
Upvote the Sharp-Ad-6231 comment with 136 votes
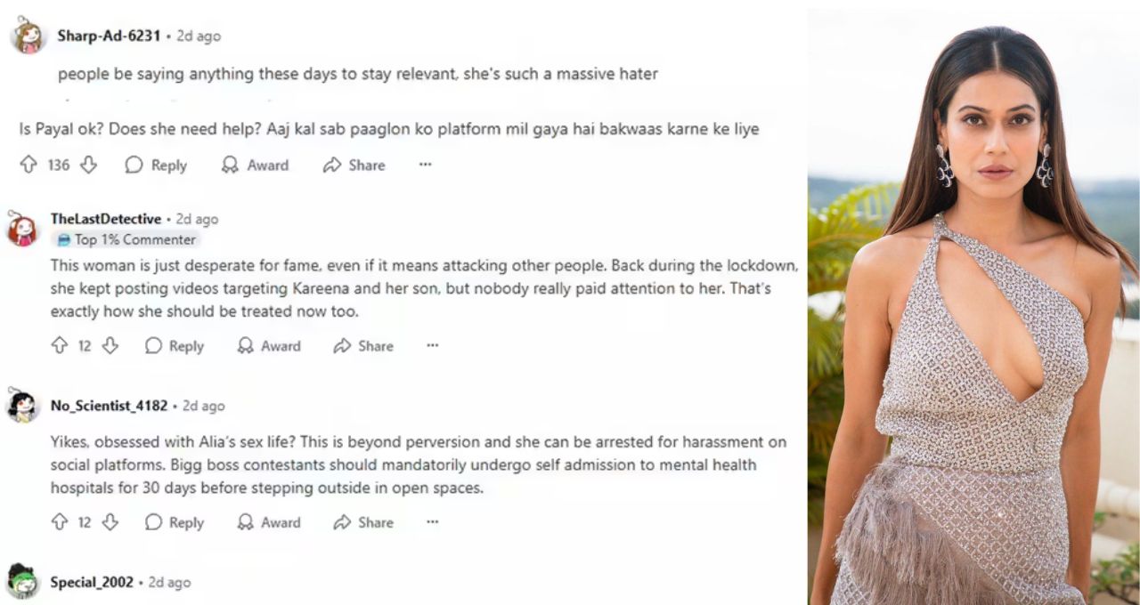pyautogui.click(x=28, y=165)
